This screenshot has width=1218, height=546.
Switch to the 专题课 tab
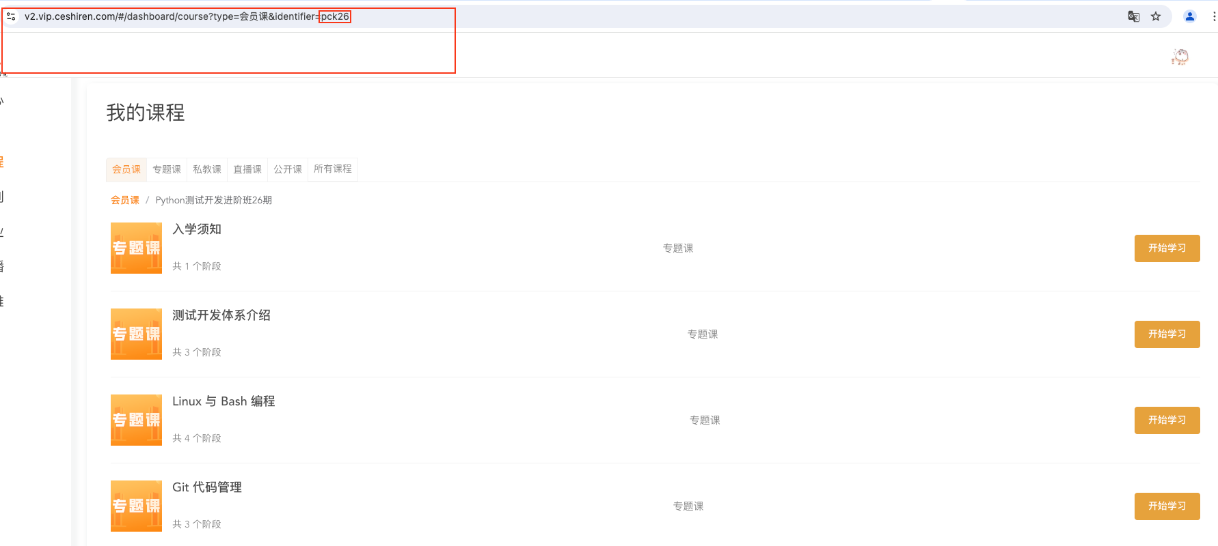click(x=167, y=169)
